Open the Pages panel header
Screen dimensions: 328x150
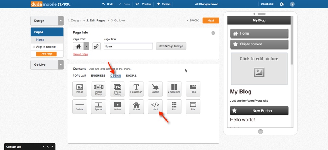[x=47, y=32]
